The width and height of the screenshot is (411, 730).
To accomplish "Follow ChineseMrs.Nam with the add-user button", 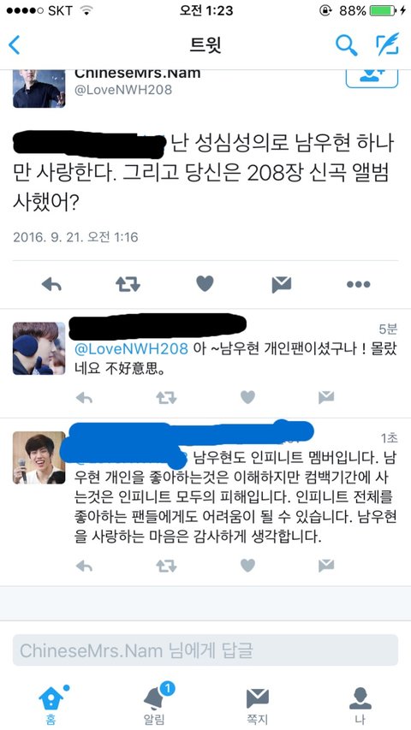I will coord(372,78).
